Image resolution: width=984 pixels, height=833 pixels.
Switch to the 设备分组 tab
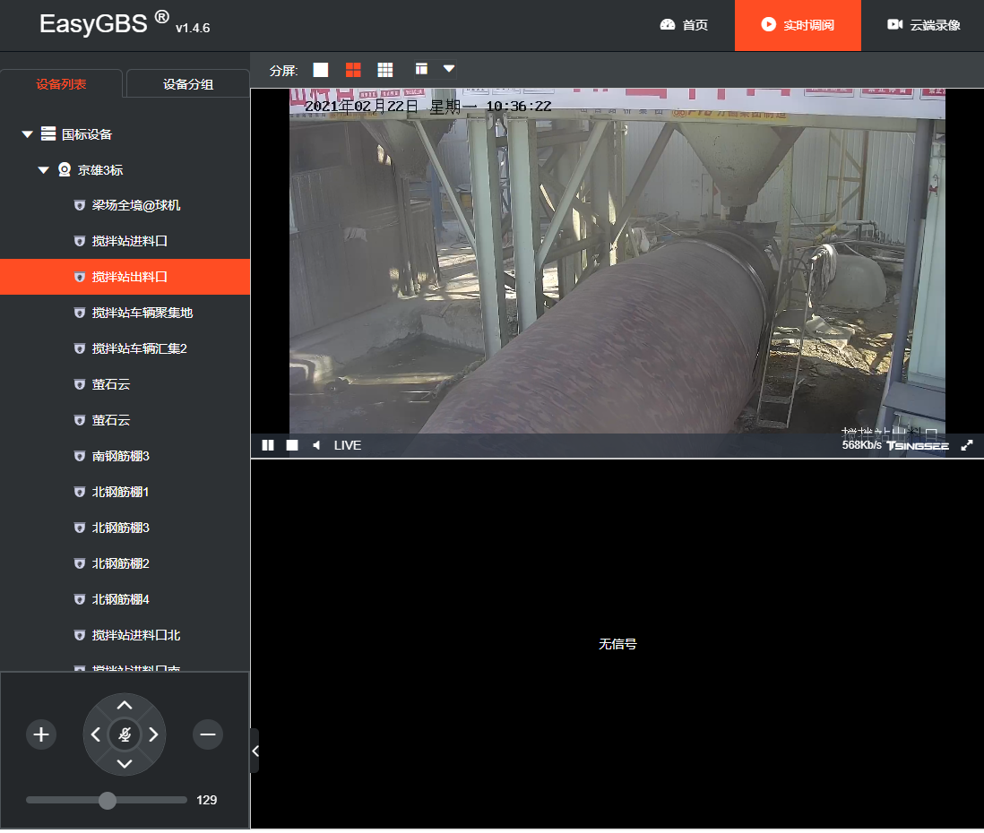(x=187, y=84)
